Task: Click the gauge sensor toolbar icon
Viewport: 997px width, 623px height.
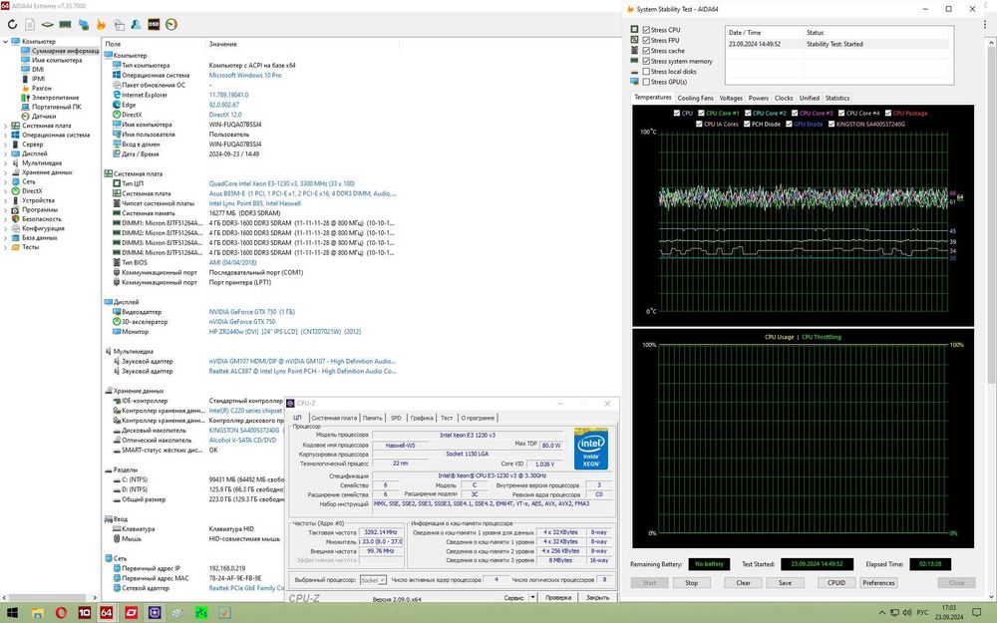Action: click(x=171, y=25)
